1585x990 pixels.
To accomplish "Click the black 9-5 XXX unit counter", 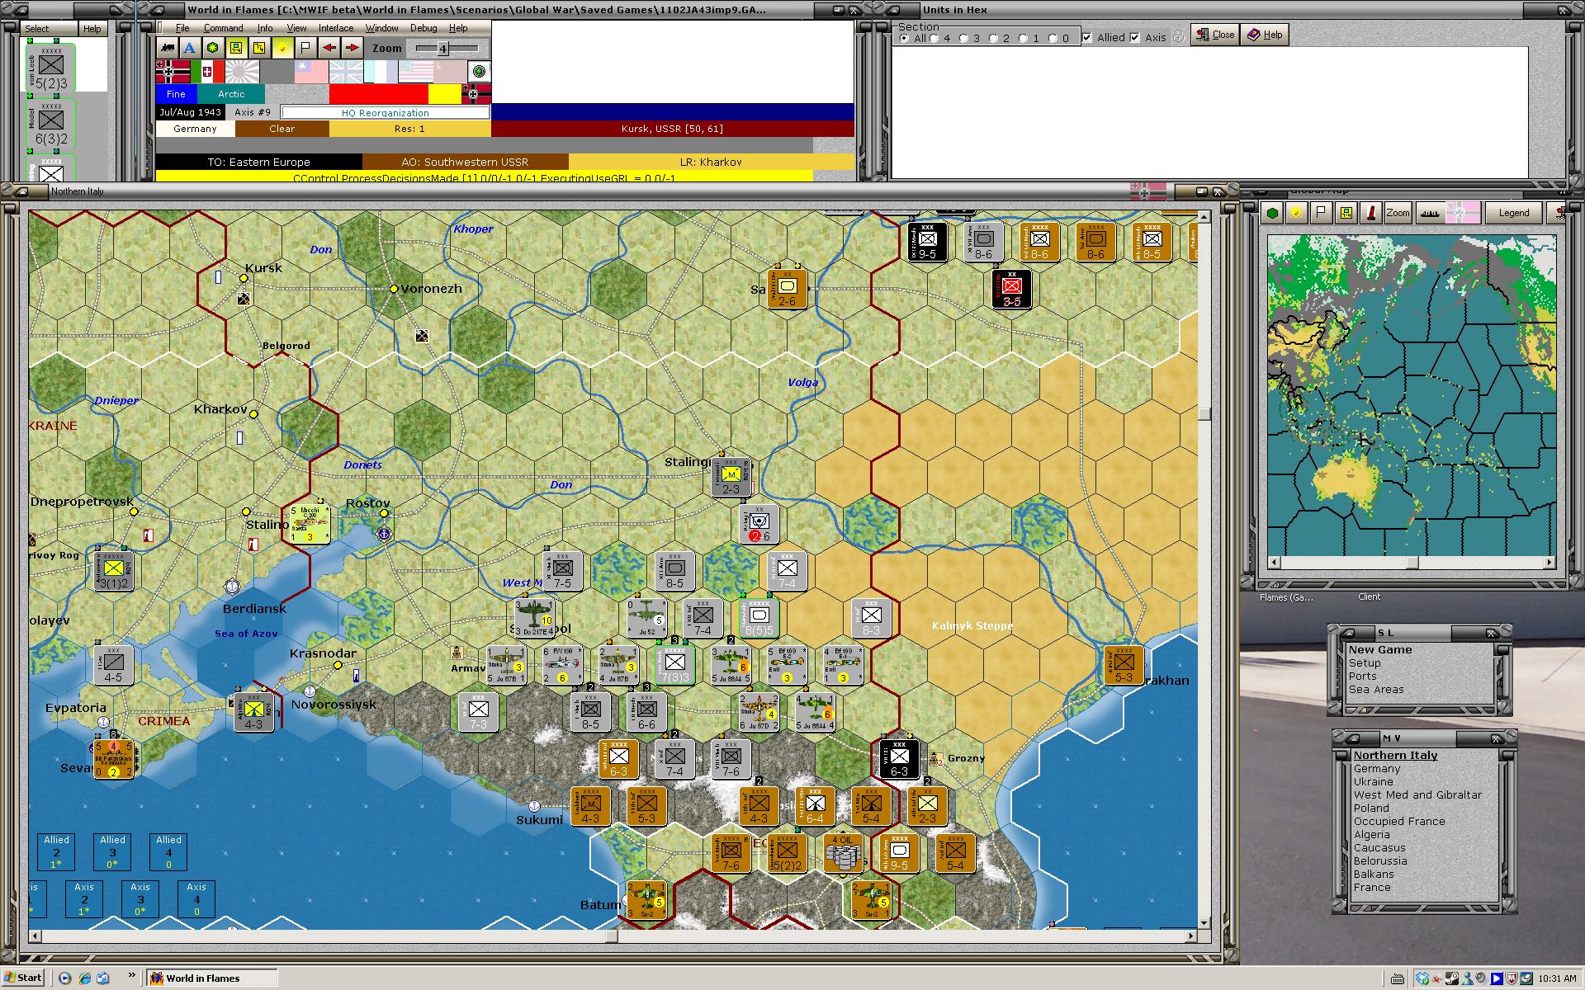I will 927,242.
